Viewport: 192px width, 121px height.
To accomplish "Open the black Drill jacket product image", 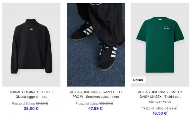I will coord(31,45).
